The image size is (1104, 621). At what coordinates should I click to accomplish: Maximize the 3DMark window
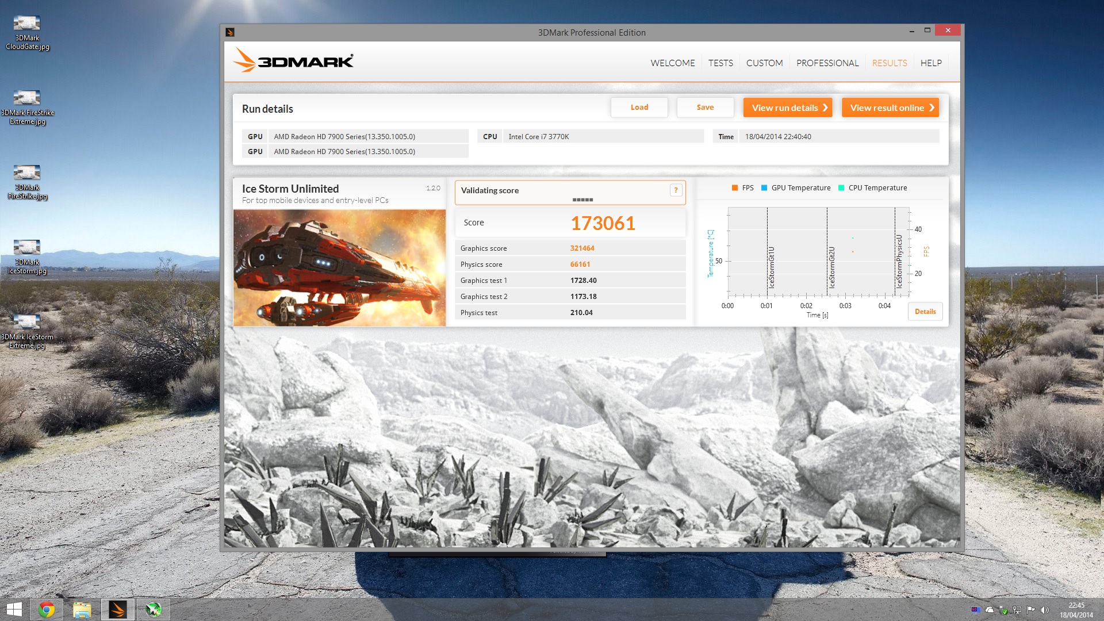click(x=927, y=30)
